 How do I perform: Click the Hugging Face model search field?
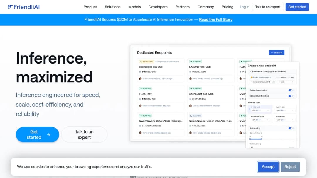point(263,82)
